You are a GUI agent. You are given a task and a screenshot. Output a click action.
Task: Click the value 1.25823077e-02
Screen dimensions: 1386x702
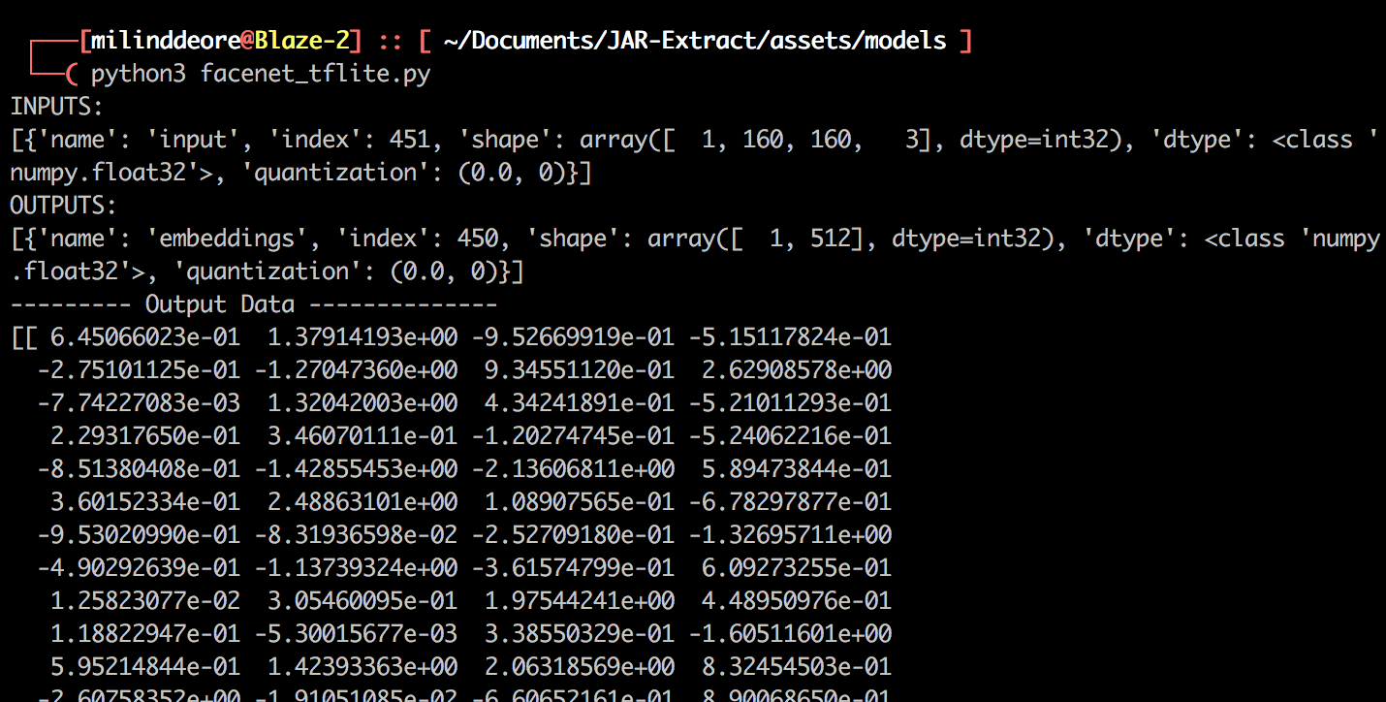pos(145,601)
